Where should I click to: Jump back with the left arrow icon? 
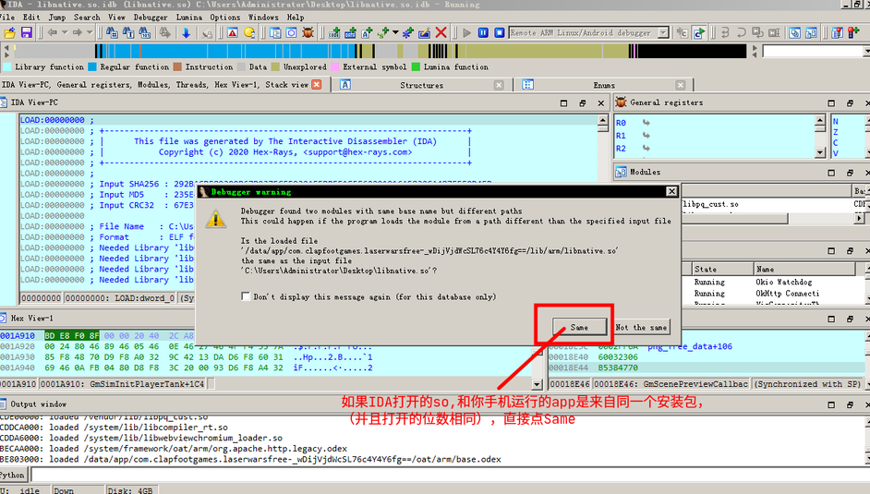52,33
